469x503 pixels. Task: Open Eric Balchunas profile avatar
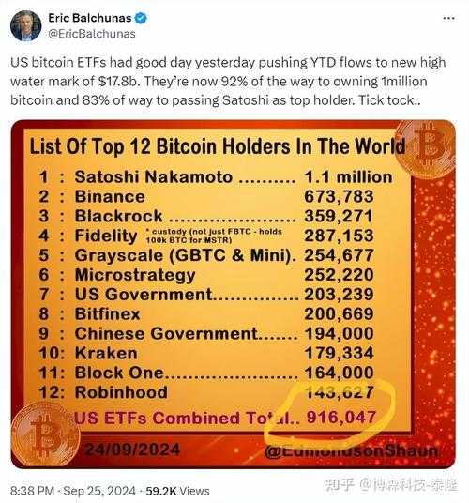coord(25,25)
